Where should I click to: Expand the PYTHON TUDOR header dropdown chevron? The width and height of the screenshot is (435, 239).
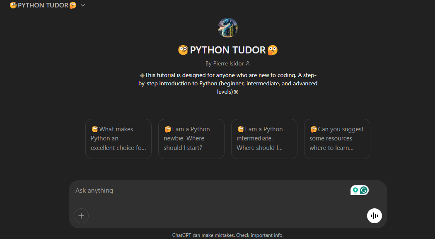click(x=82, y=5)
